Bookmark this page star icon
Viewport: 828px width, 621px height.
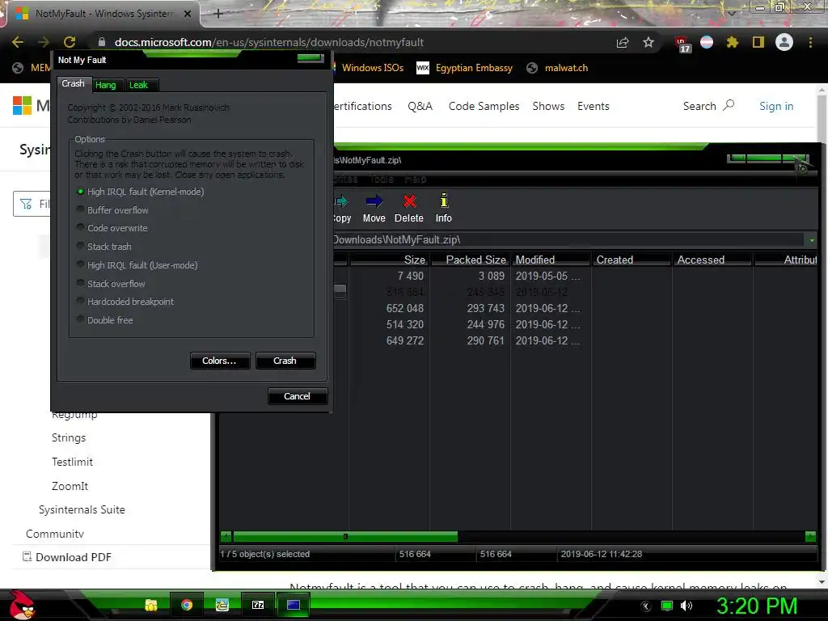click(648, 42)
